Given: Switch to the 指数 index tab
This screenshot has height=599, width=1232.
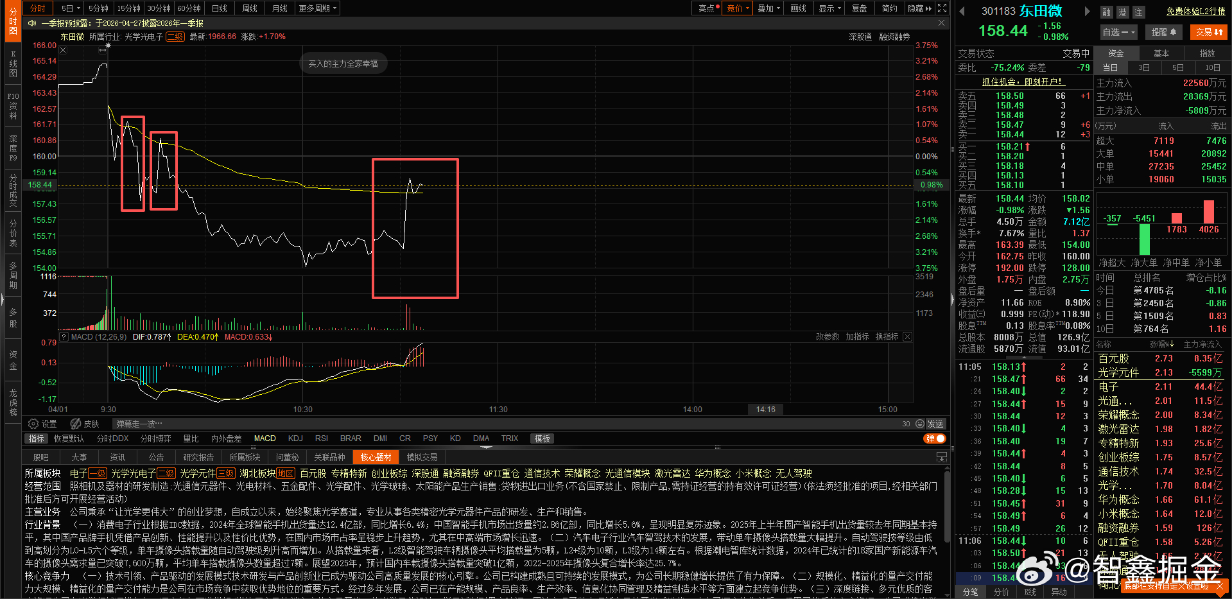Looking at the screenshot, I should tap(1207, 53).
